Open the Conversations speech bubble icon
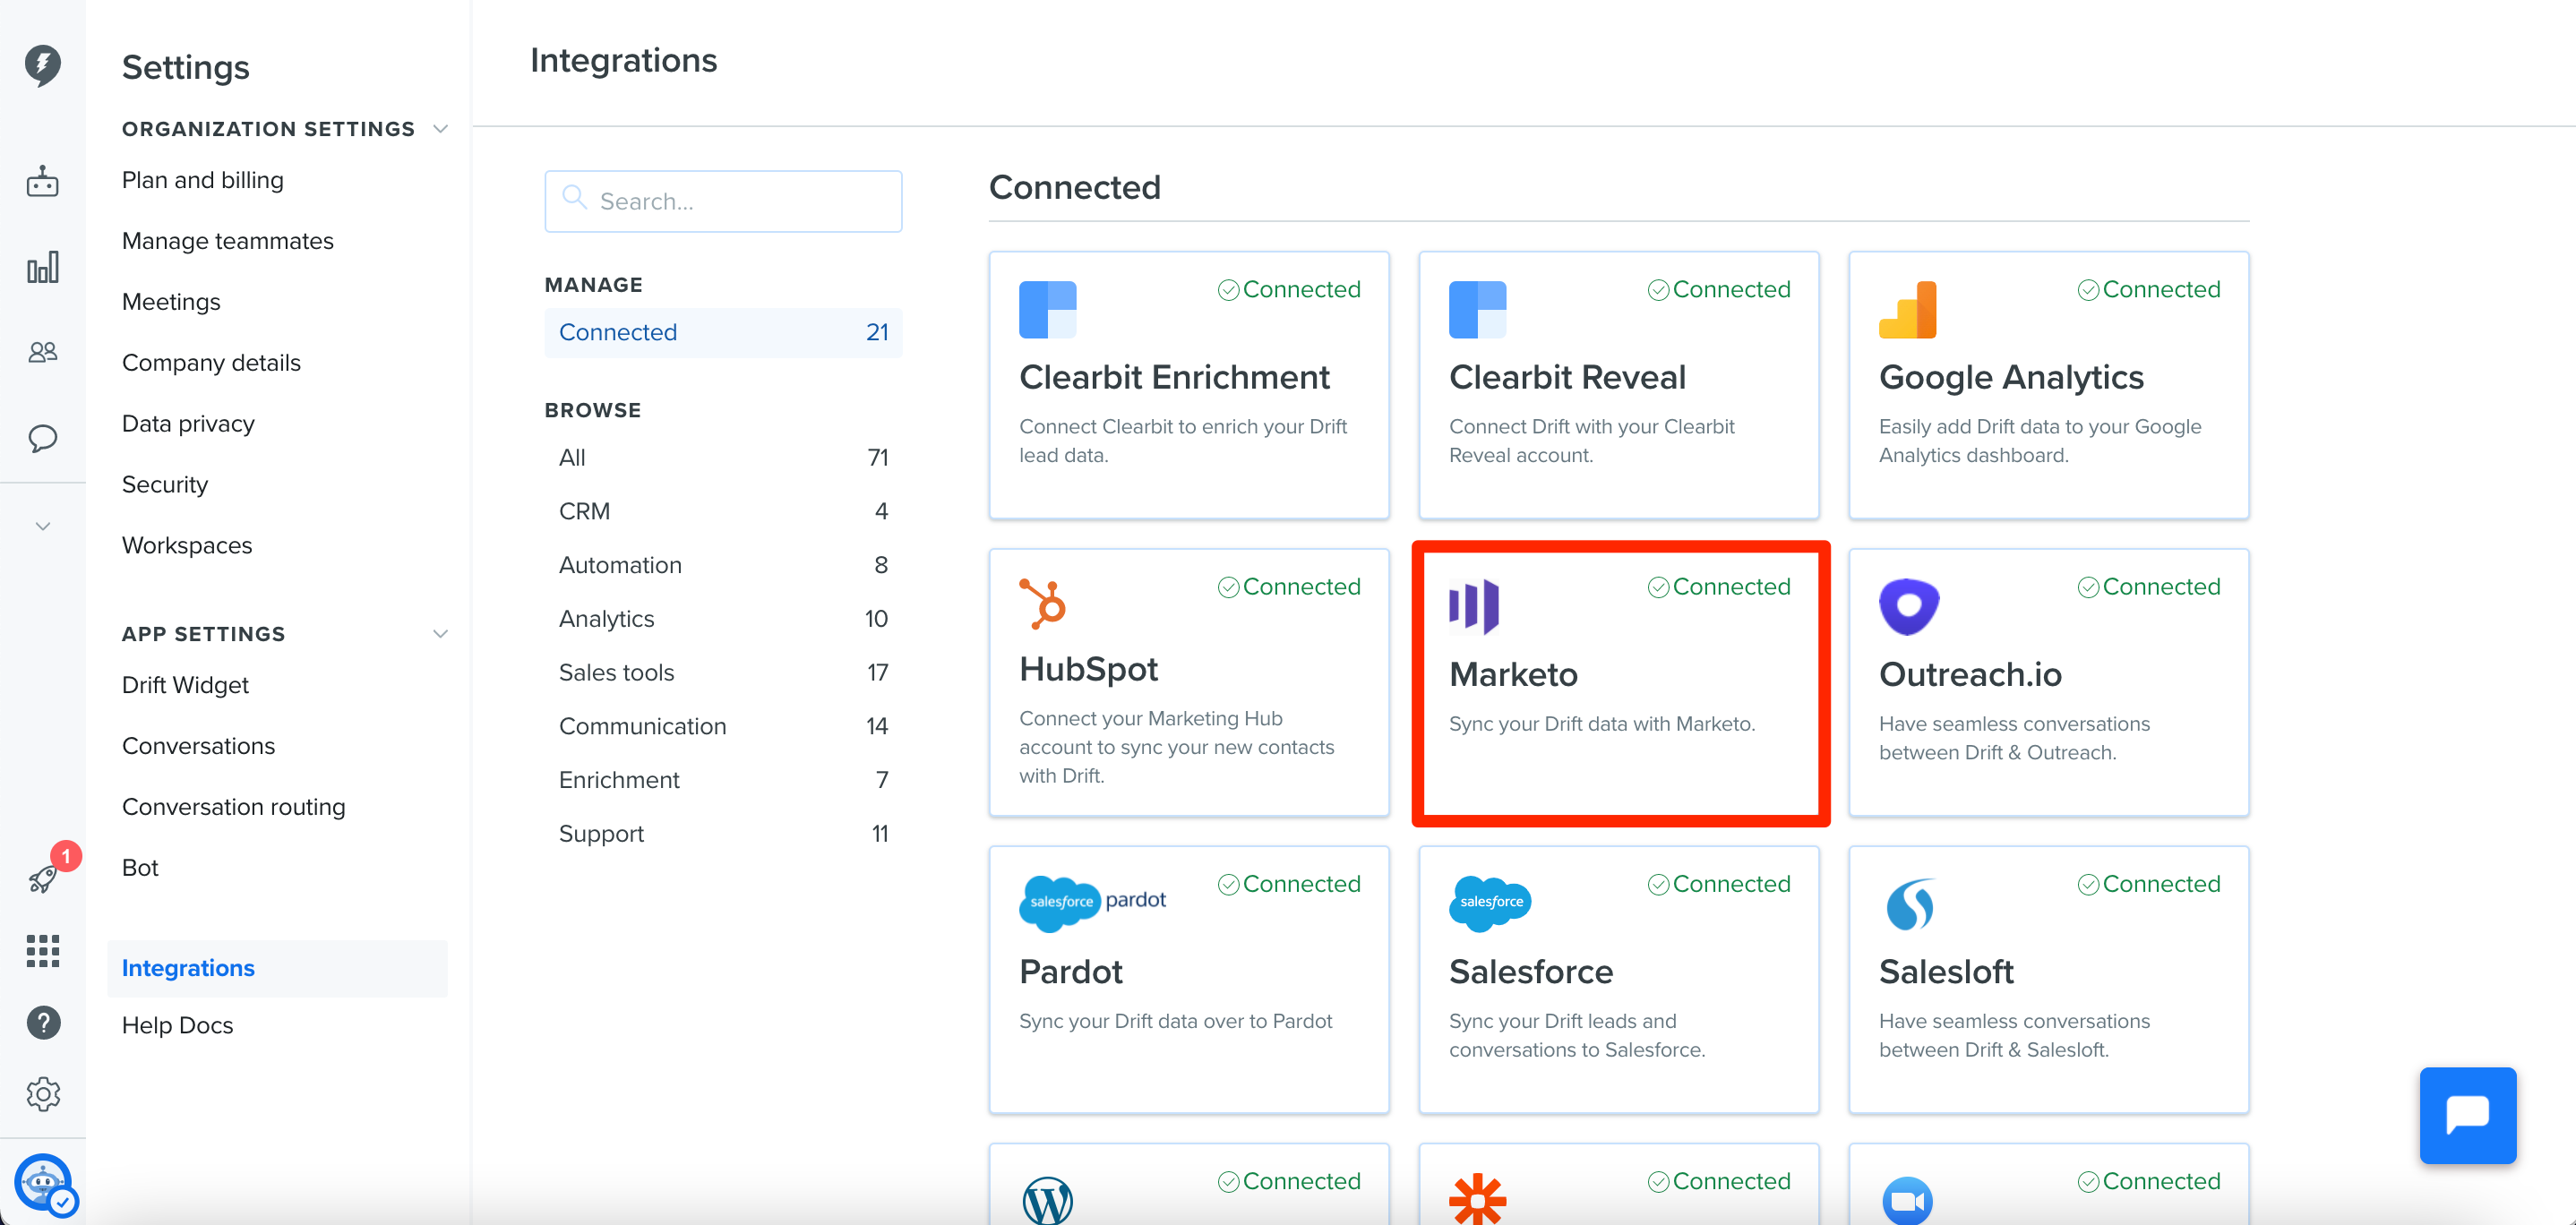Screen dimensions: 2576x1225 (42, 438)
